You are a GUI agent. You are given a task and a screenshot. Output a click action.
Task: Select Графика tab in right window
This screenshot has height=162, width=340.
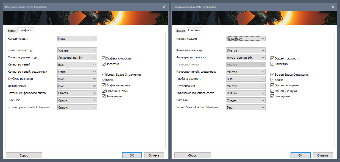[194, 30]
